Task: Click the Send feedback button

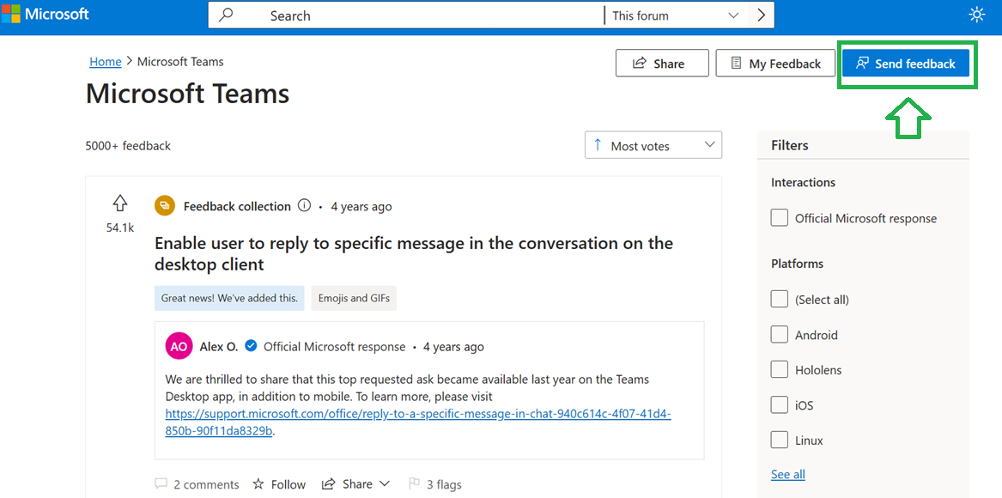Action: 906,64
